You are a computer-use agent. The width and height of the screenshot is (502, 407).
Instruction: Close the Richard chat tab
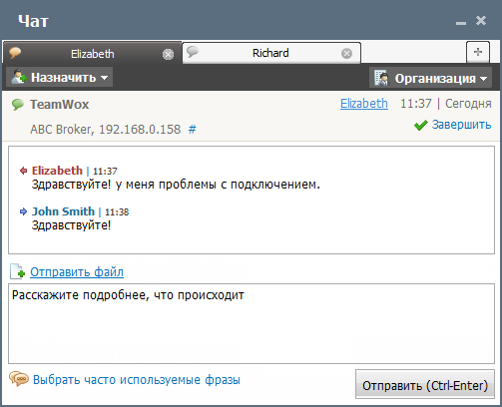click(346, 53)
